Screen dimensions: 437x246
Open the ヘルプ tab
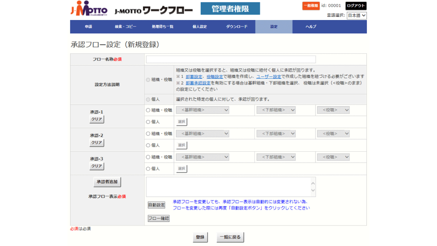311,27
